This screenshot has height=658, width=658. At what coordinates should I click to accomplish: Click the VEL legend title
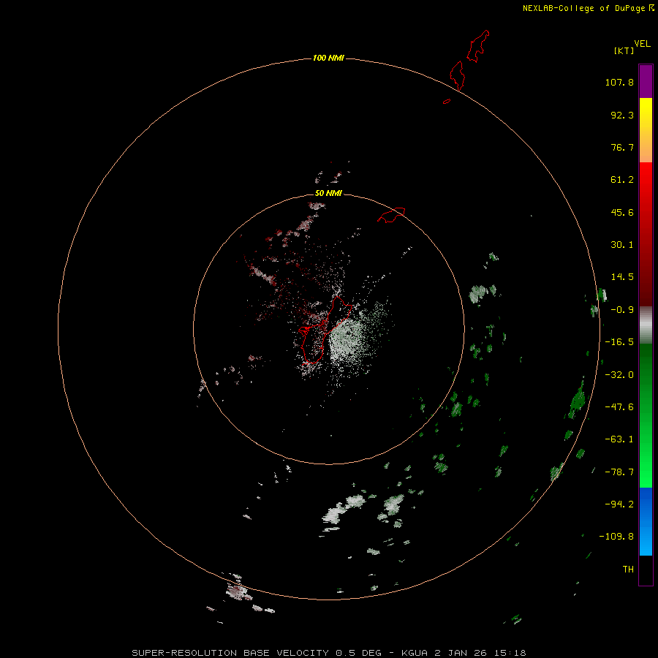tap(643, 44)
